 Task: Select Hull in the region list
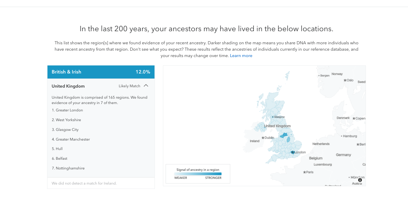[x=59, y=149]
